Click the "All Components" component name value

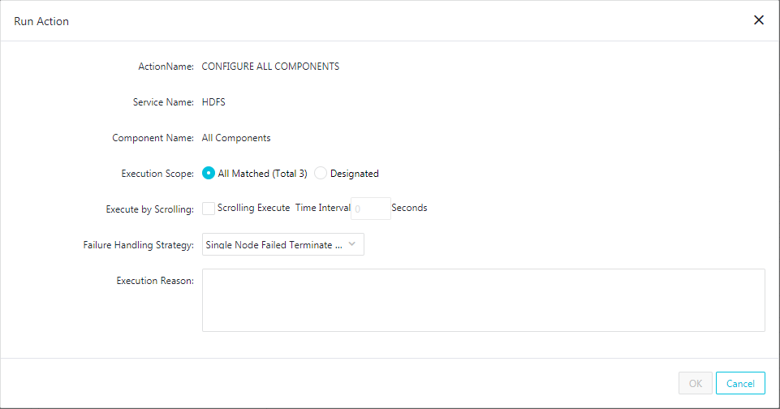coord(236,138)
